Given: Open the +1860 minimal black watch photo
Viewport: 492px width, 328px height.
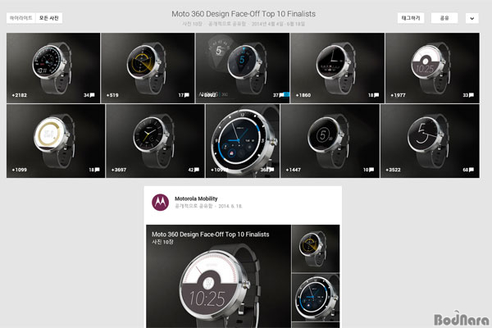Looking at the screenshot, I should [337, 68].
